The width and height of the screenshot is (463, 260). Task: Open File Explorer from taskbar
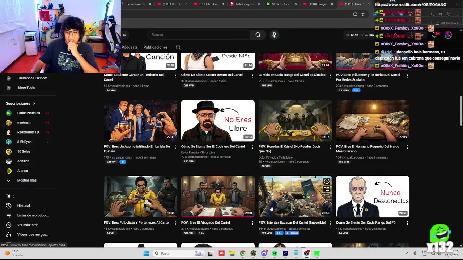click(232, 253)
